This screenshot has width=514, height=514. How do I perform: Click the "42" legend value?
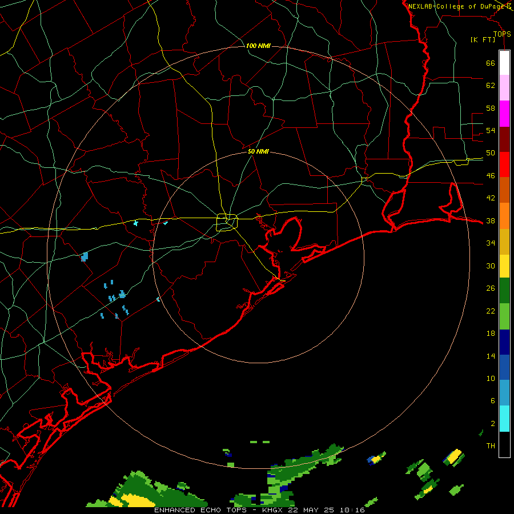point(491,198)
